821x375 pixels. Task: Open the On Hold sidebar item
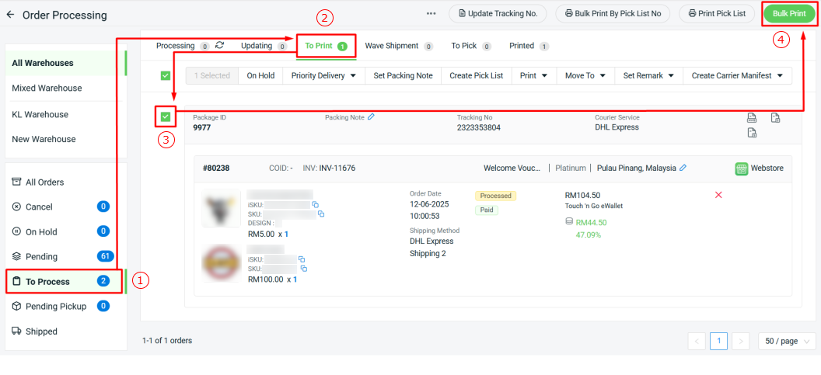[x=65, y=231]
